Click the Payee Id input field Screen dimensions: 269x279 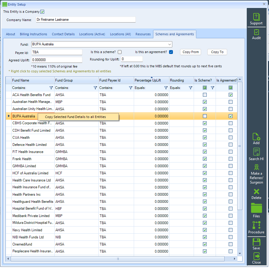pyautogui.click(x=57, y=52)
